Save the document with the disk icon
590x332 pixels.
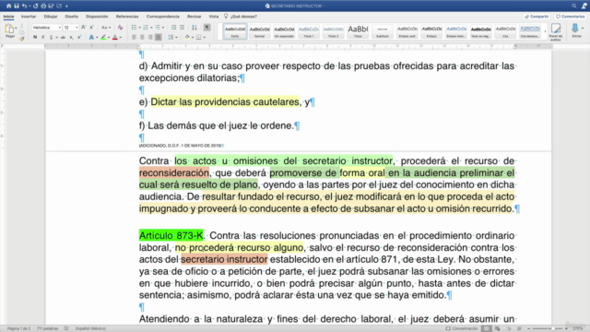tap(17, 6)
